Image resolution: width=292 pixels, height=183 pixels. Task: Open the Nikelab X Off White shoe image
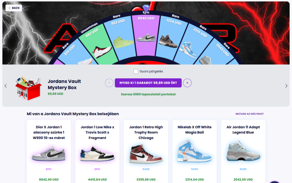pos(195,151)
